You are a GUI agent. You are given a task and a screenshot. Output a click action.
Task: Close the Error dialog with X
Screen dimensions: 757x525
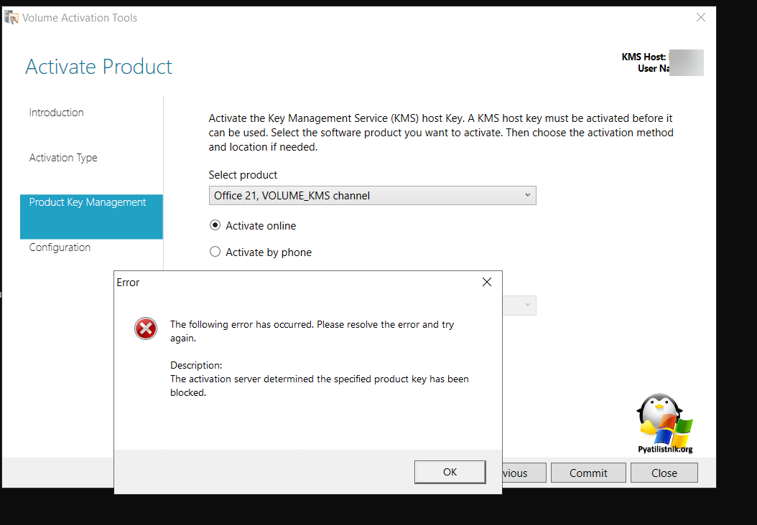tap(487, 282)
